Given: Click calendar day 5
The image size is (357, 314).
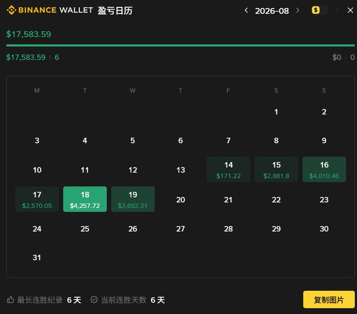Looking at the screenshot, I should coord(133,141).
